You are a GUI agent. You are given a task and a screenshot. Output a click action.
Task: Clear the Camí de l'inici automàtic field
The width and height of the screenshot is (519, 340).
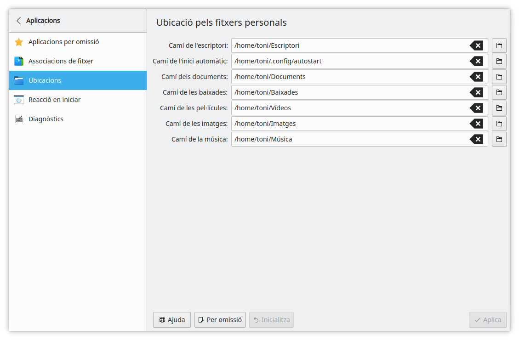tap(477, 61)
